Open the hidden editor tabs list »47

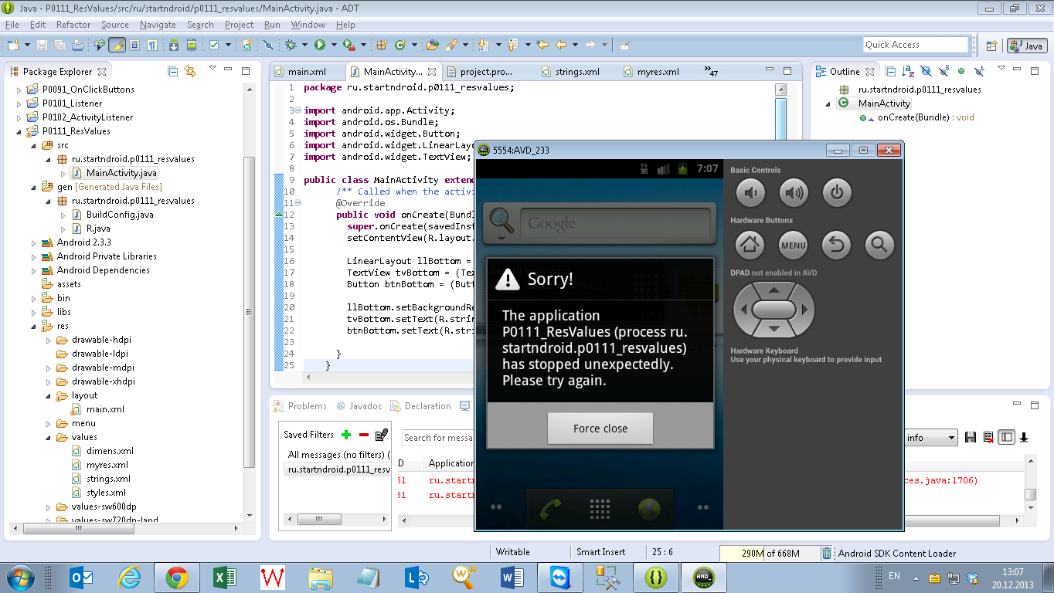click(711, 72)
